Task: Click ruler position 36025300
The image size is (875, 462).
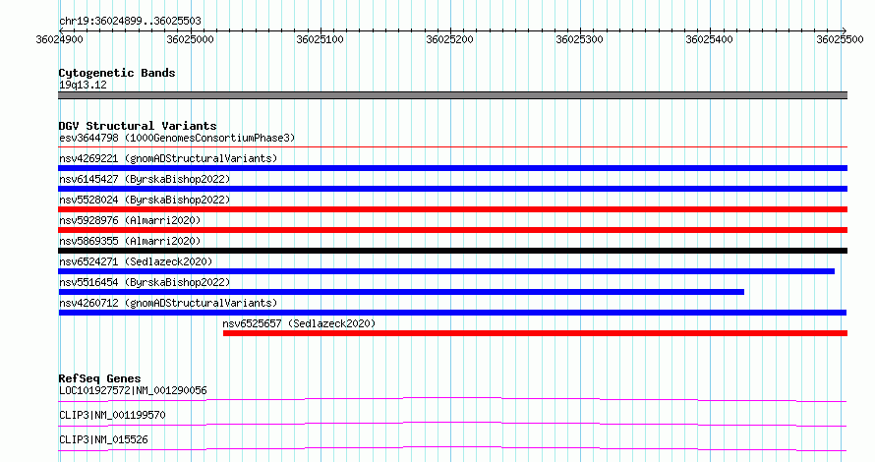Action: pos(579,39)
